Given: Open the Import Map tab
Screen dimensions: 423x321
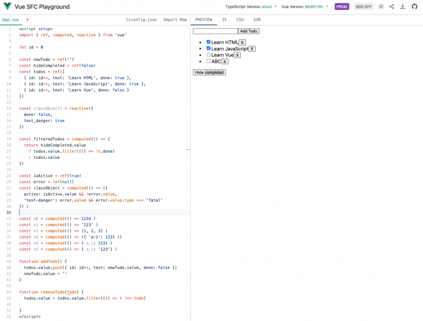Looking at the screenshot, I should coord(175,20).
